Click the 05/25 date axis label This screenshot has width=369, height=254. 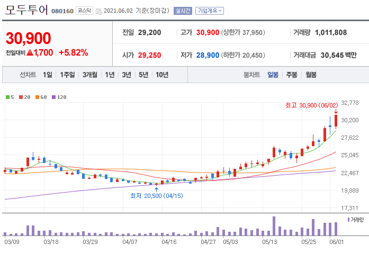pos(309,242)
